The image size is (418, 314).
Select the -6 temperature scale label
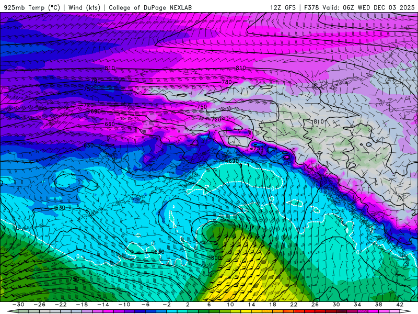145,305
